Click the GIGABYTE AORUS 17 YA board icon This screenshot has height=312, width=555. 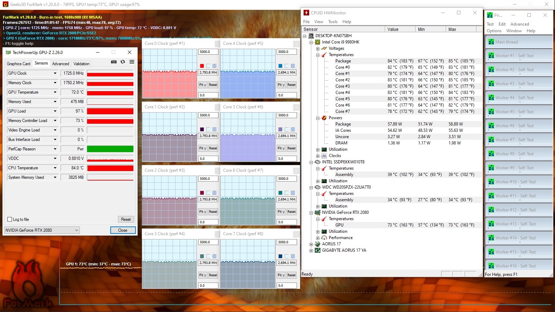click(x=318, y=250)
